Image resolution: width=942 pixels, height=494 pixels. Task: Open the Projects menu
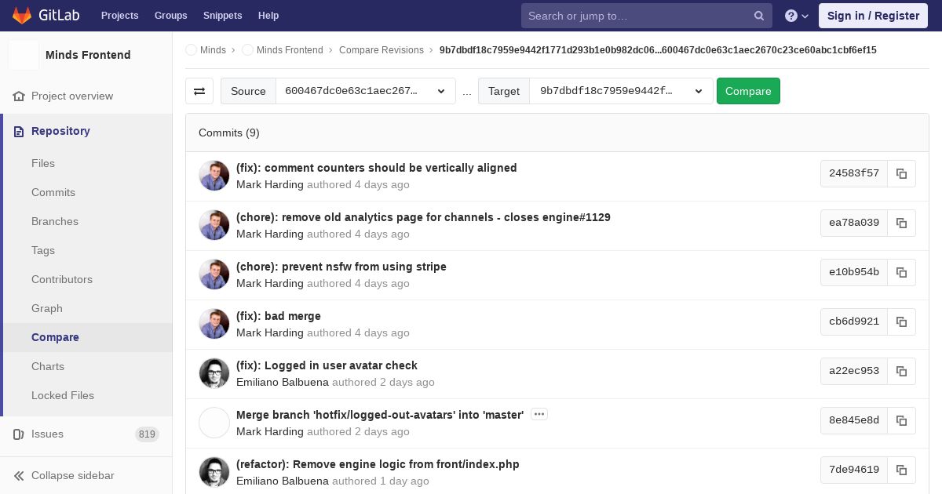120,16
